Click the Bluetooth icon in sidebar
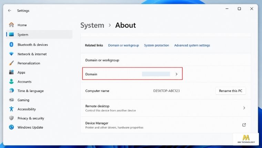 tap(11, 44)
